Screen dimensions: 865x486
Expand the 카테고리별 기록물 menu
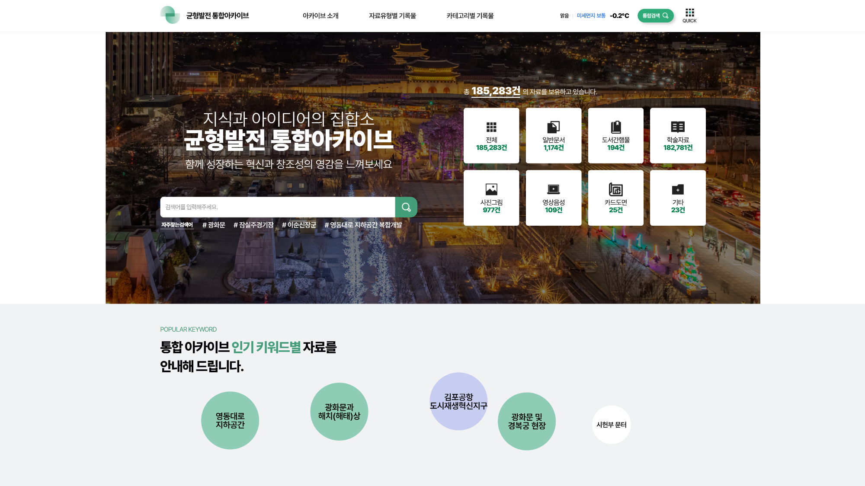pos(470,16)
